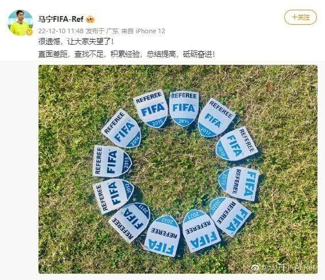The image size is (325, 280).
Task: Open the 22-12-10 11:48 post timestamp
Action: pyautogui.click(x=61, y=31)
